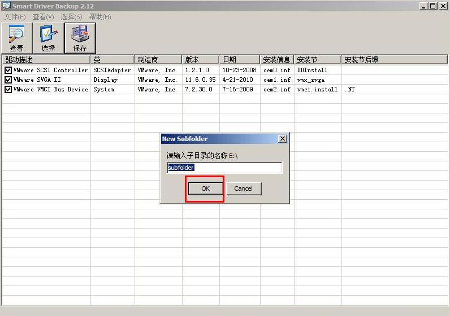Click the SCSIAdapter class cell

click(x=112, y=70)
